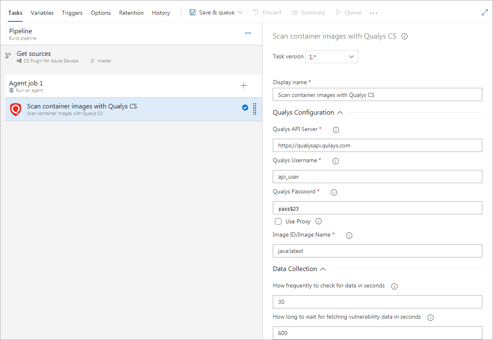Click the Qualys Password field
493x340 pixels.
(x=378, y=208)
